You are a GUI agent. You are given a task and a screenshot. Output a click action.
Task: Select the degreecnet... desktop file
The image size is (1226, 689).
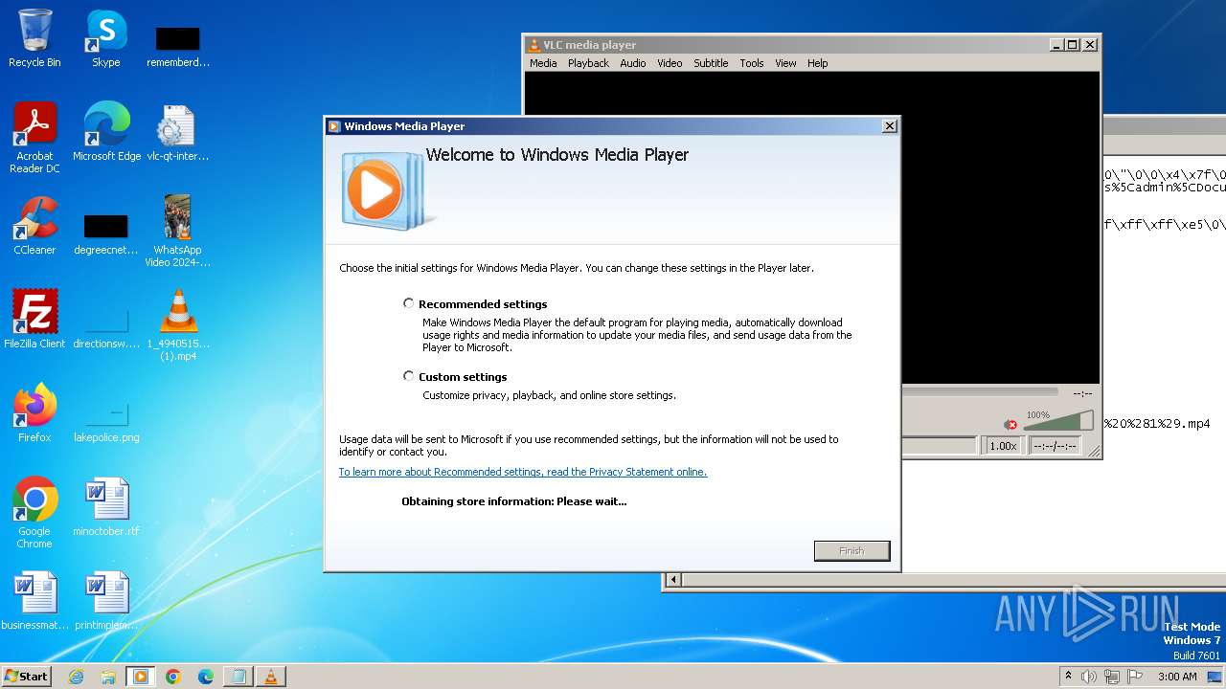point(105,233)
